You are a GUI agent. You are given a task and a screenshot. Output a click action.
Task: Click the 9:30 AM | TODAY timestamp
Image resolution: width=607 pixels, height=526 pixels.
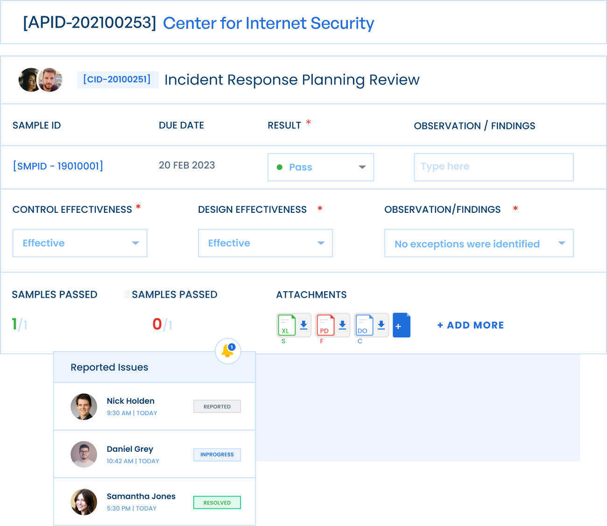132,413
